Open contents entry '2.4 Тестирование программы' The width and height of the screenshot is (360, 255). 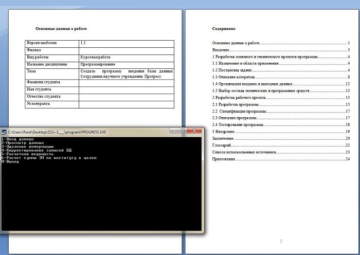pyautogui.click(x=281, y=125)
